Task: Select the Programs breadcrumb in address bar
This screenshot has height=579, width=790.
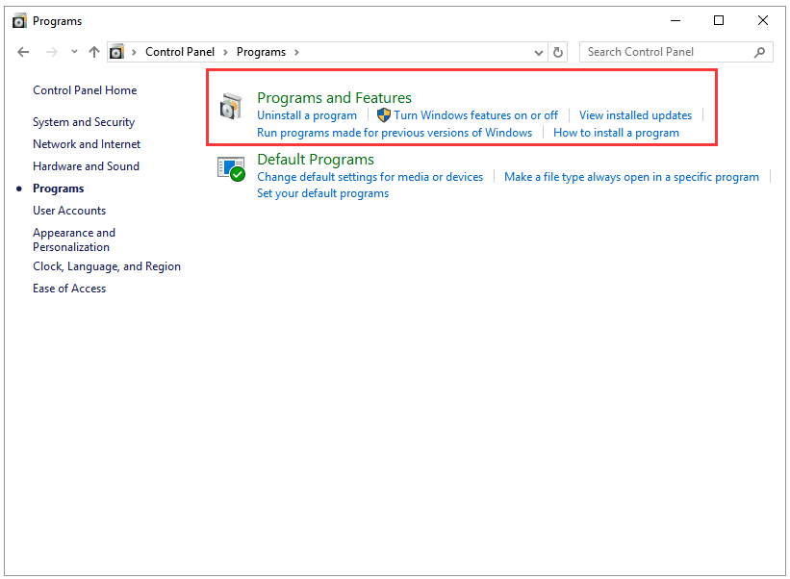Action: tap(261, 52)
